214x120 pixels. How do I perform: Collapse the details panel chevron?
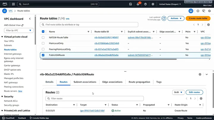207,74
